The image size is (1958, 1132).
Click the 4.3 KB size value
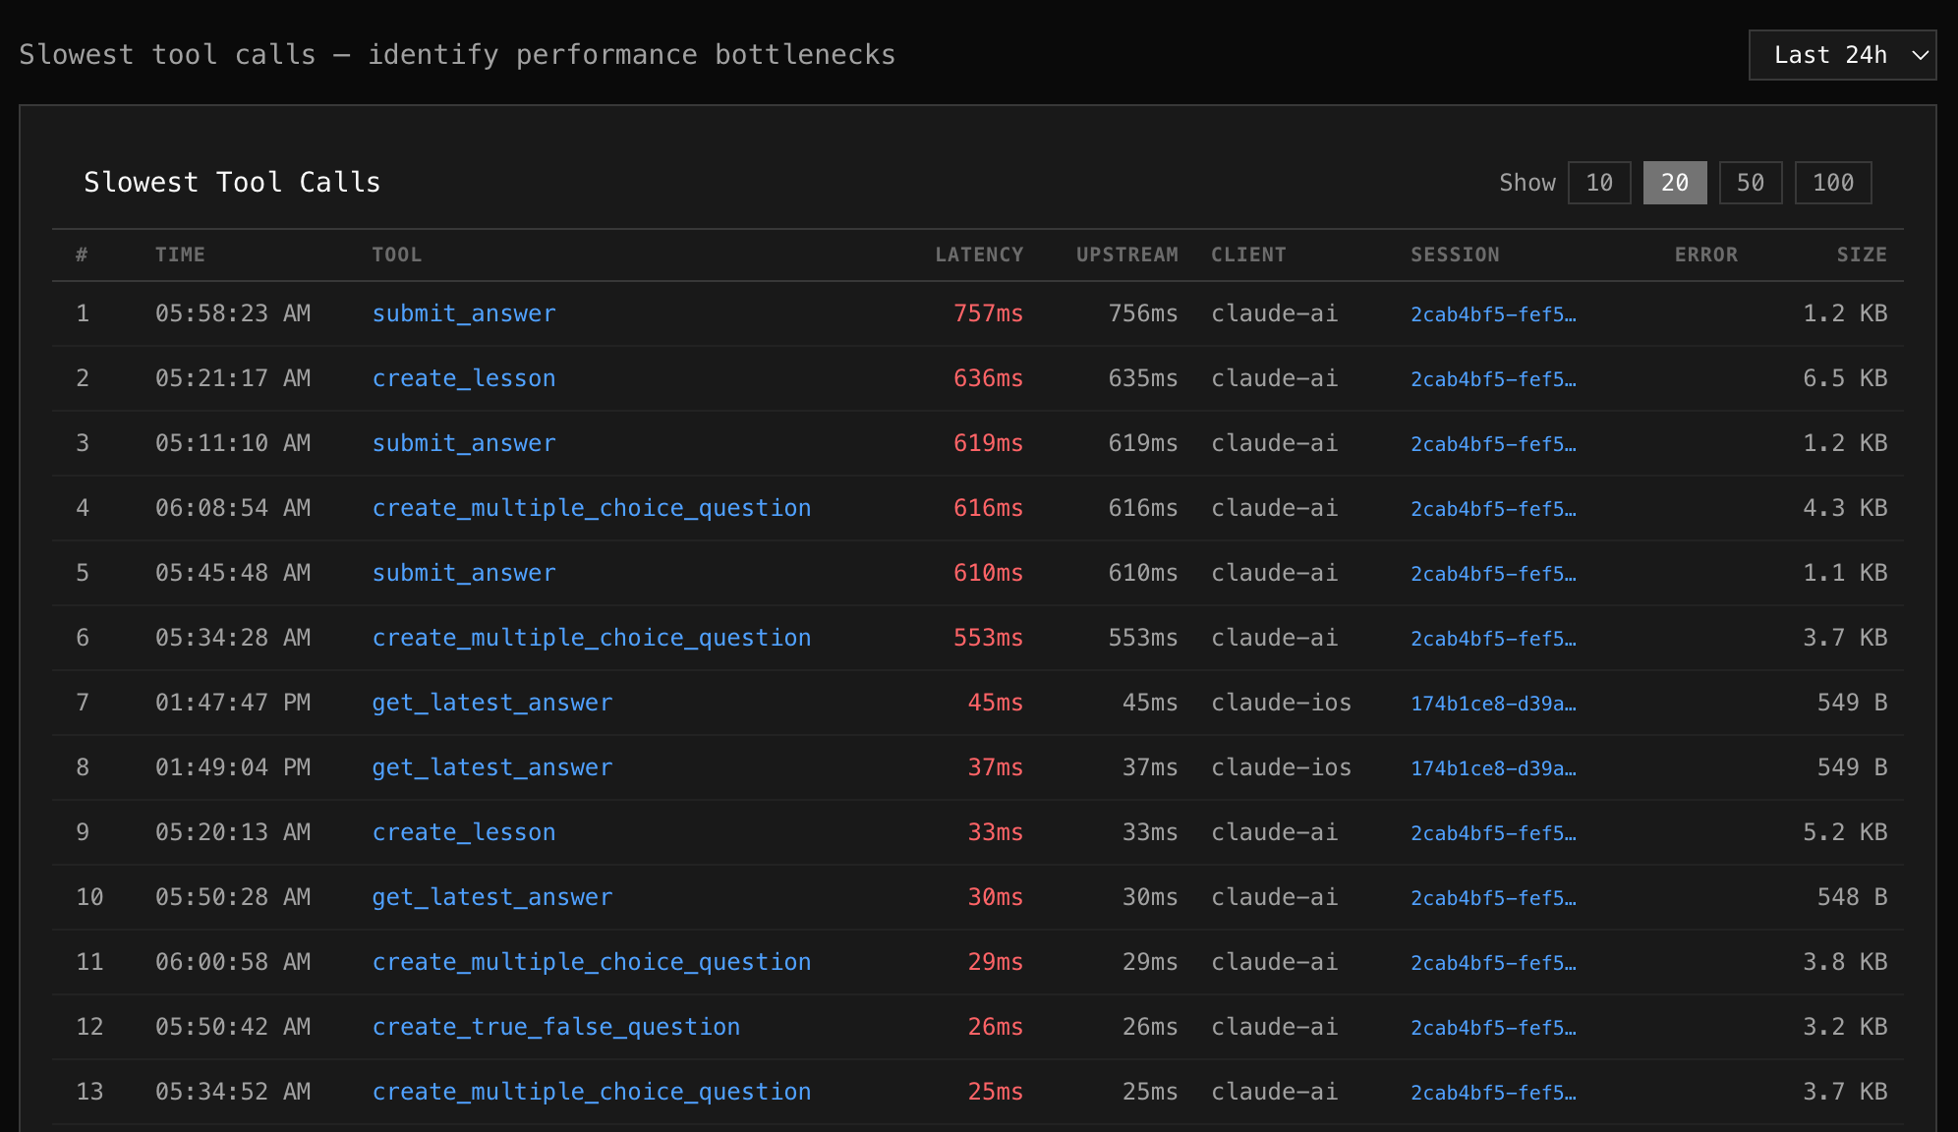[x=1845, y=508]
